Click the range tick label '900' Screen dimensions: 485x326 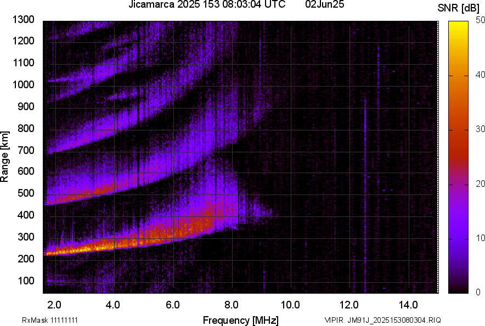[x=26, y=106]
